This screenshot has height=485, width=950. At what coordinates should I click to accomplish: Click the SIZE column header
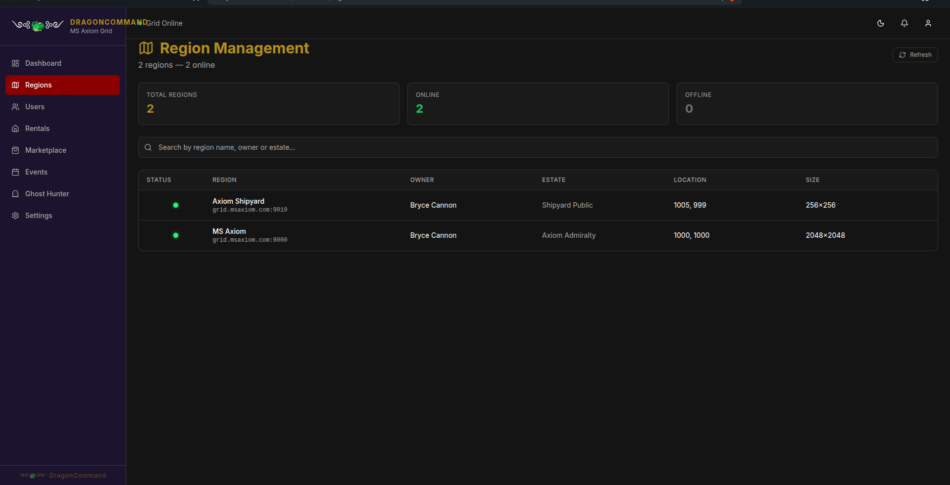pos(812,180)
